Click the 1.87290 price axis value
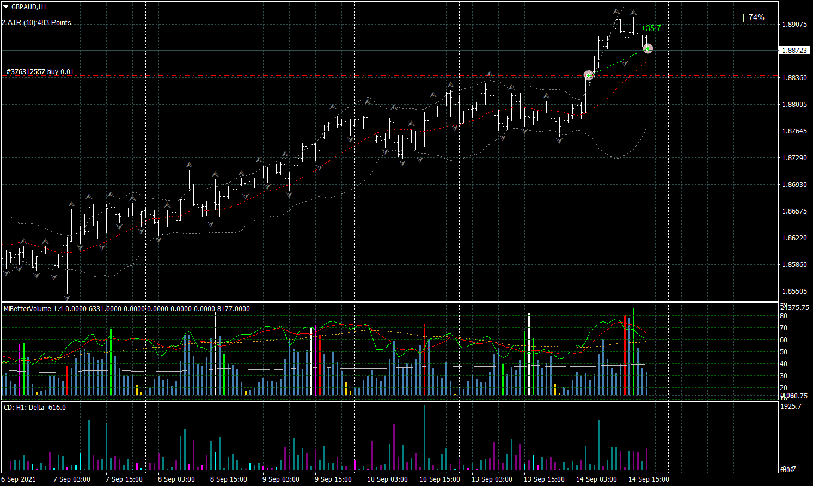The height and width of the screenshot is (486, 813). click(794, 158)
